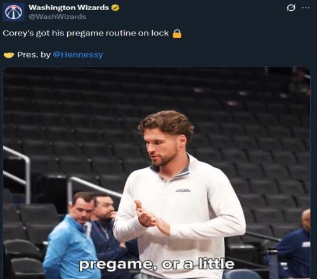Open the @Hennessy mention link
The height and width of the screenshot is (279, 317).
click(77, 55)
